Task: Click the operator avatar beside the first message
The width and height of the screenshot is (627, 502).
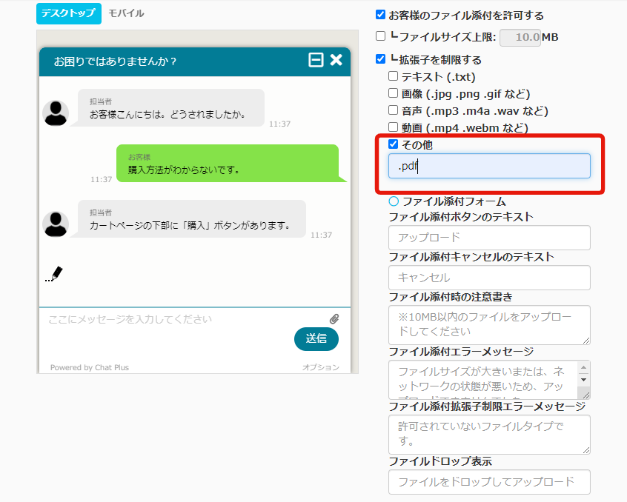Action: click(56, 113)
